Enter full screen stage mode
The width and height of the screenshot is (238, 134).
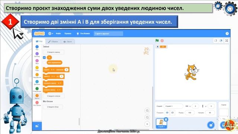point(226,41)
